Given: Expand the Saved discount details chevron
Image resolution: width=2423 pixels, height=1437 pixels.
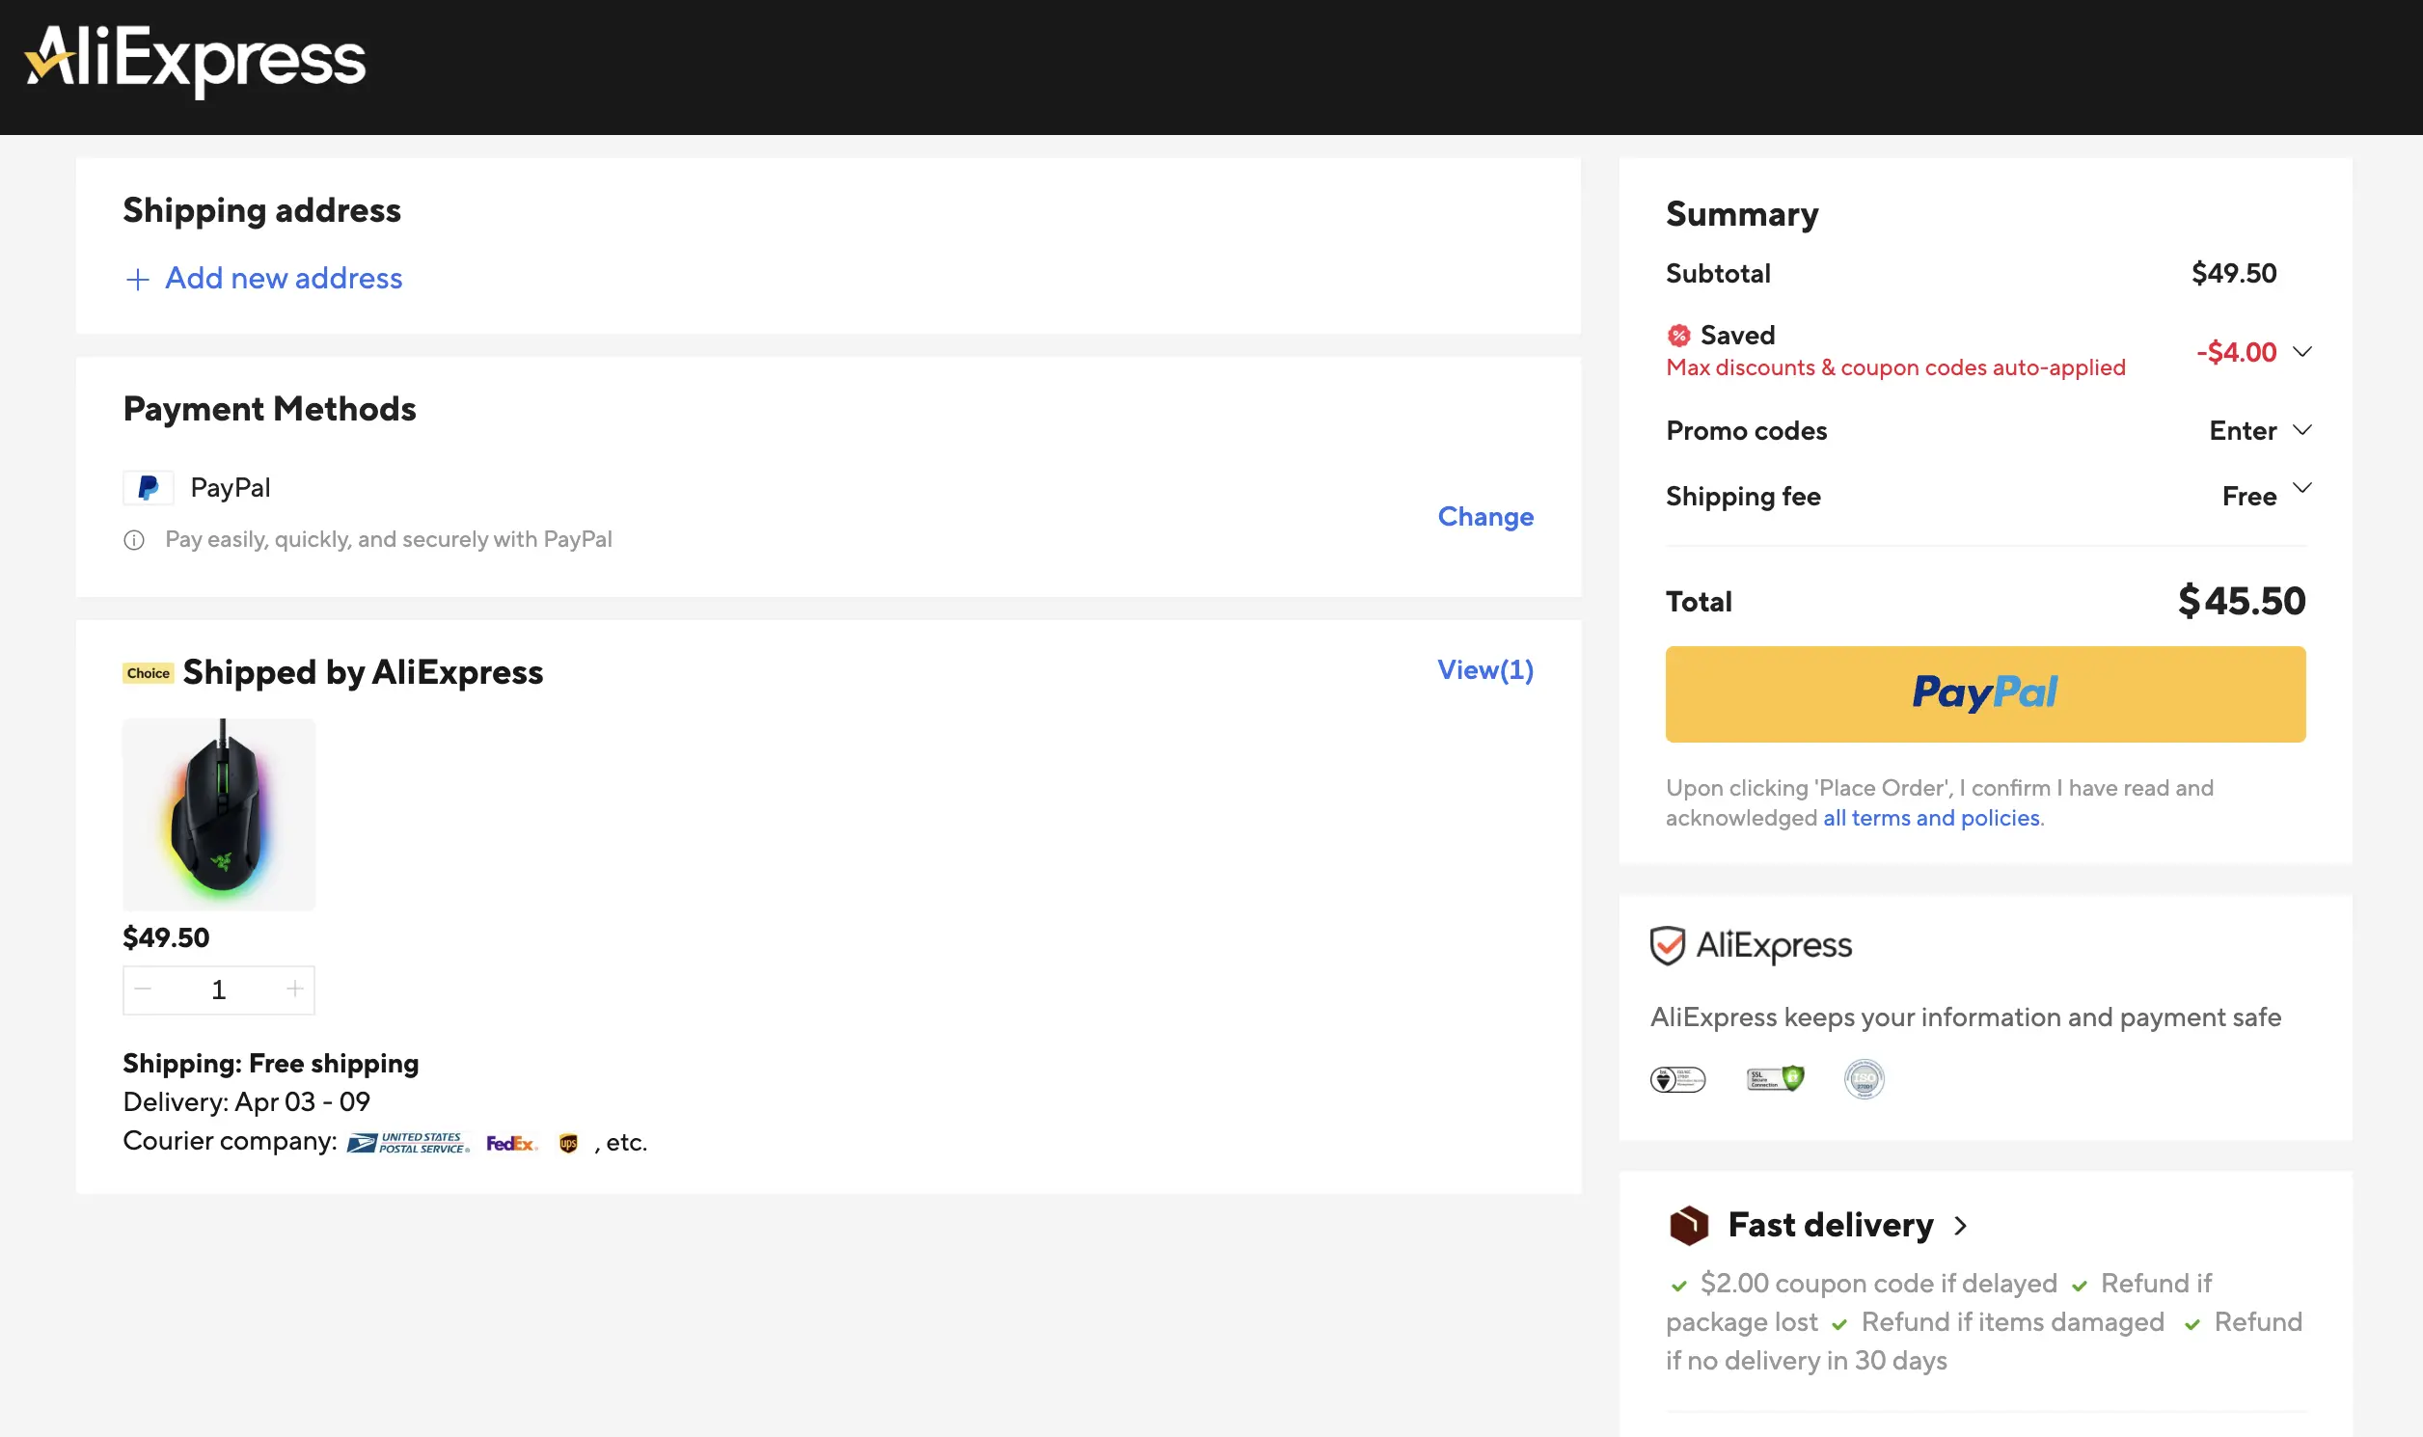Looking at the screenshot, I should (x=2303, y=351).
